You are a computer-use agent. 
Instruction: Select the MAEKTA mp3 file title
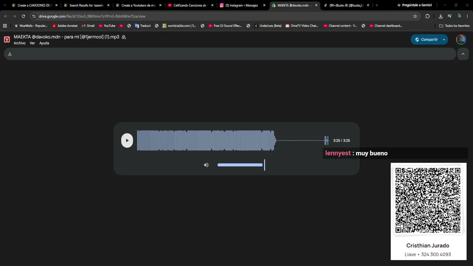click(x=67, y=37)
